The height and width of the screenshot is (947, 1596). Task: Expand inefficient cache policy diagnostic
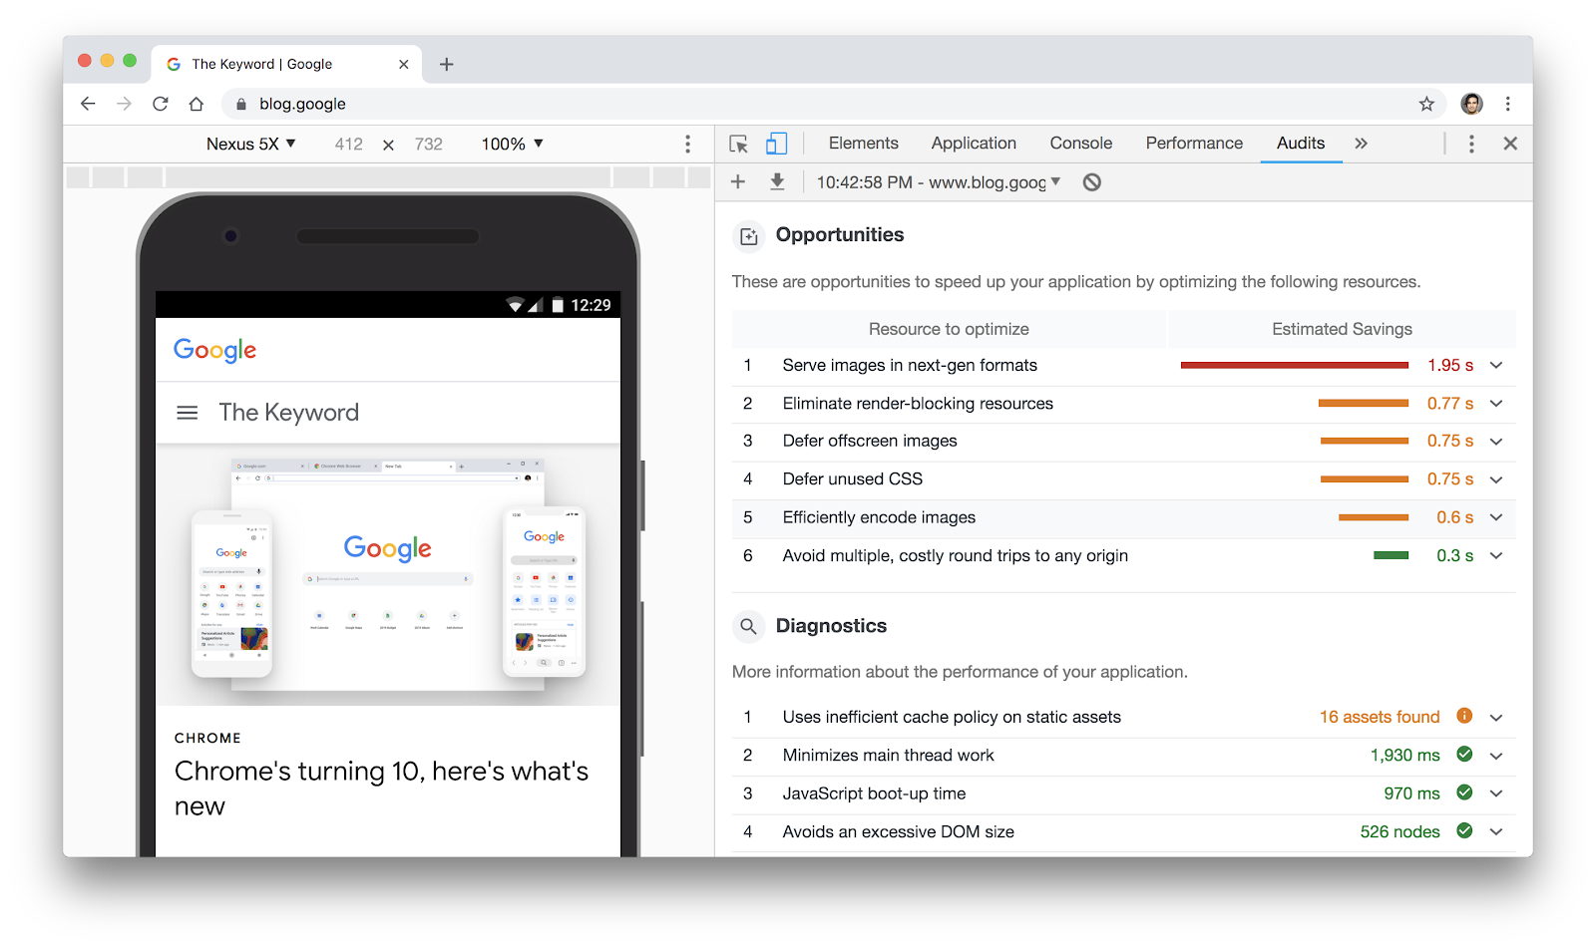(1496, 718)
